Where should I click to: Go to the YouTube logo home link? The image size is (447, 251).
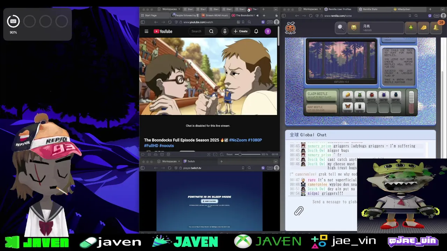(163, 31)
